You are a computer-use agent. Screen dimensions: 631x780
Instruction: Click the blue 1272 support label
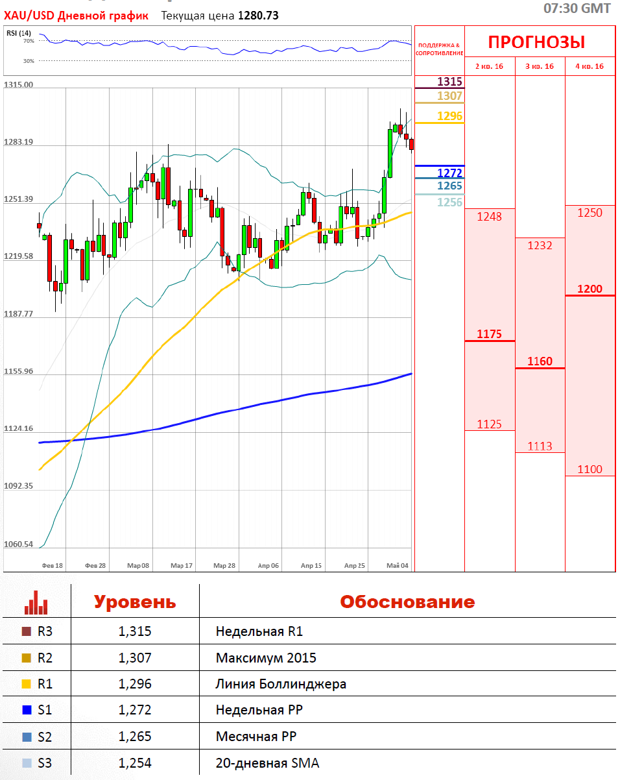[449, 173]
